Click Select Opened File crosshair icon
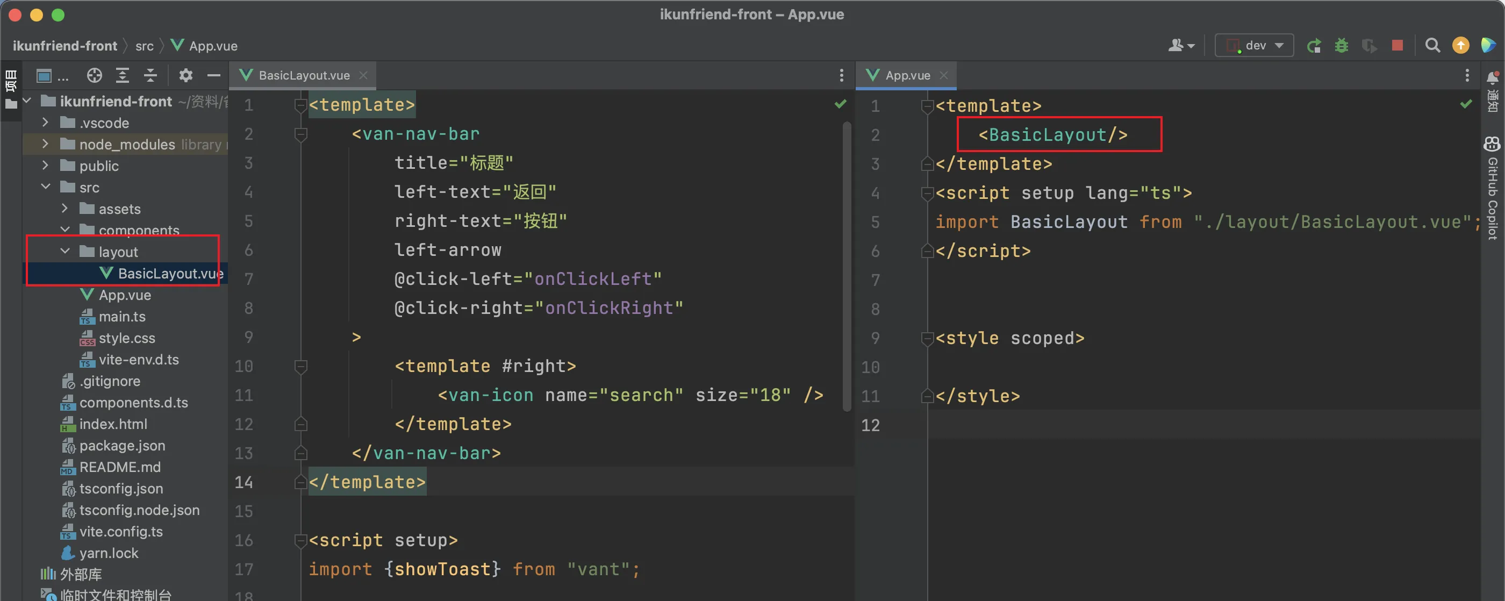The image size is (1505, 601). coord(94,75)
